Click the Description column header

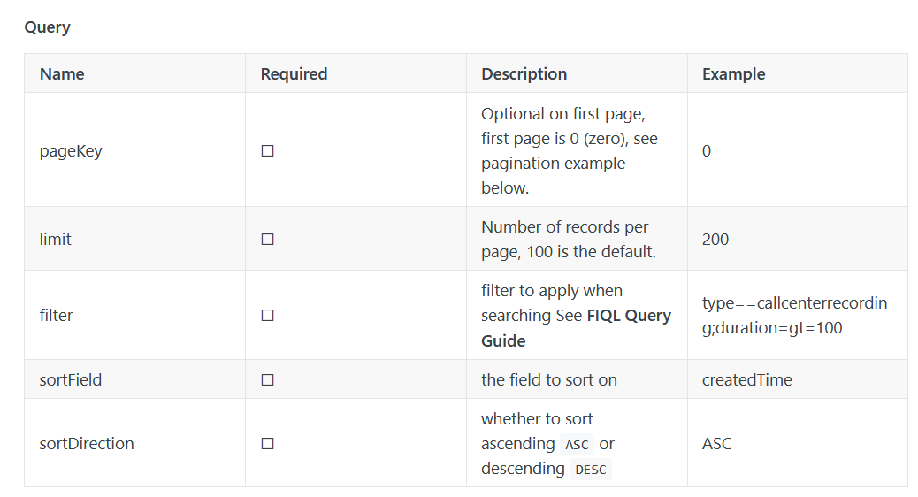(524, 74)
